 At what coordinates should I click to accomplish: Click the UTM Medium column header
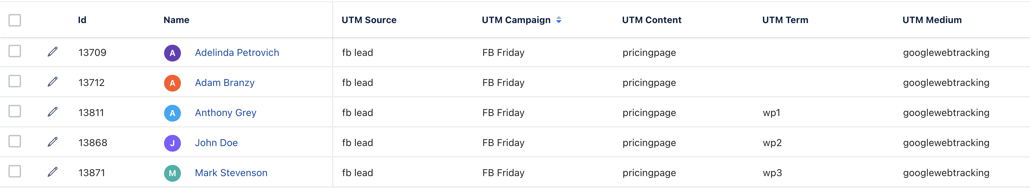[x=931, y=20]
